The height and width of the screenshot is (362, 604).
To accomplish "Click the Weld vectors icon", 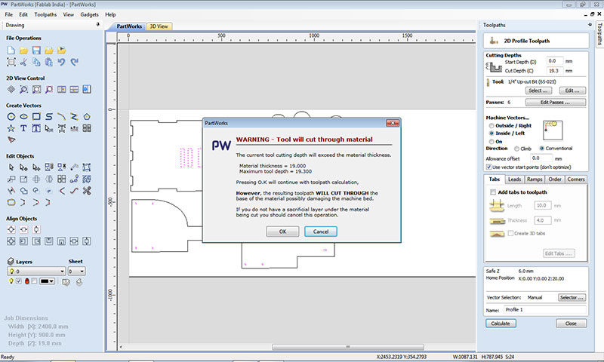I will [23, 190].
